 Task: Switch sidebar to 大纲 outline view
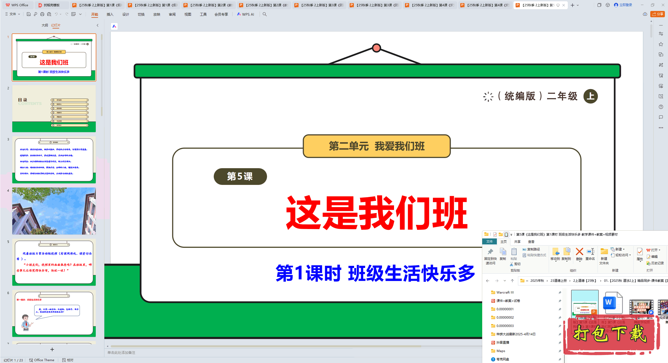45,25
